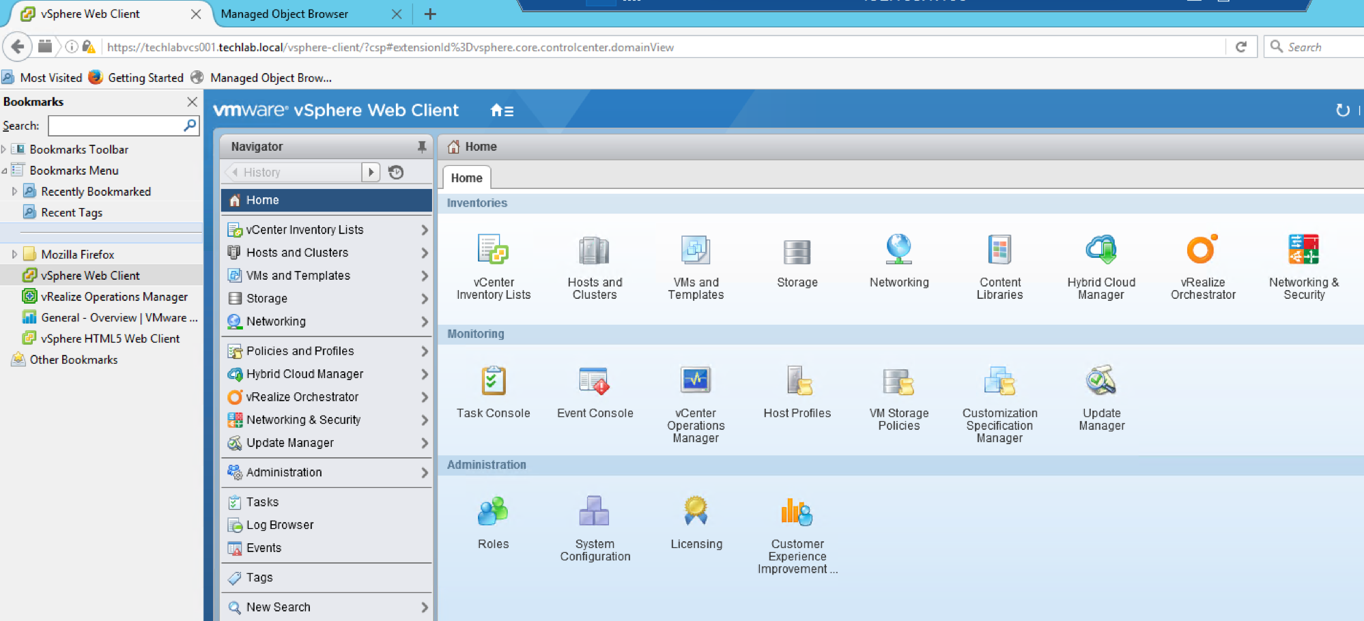Open Hybrid Cloud Manager home icon
1364x621 pixels.
(x=1101, y=250)
